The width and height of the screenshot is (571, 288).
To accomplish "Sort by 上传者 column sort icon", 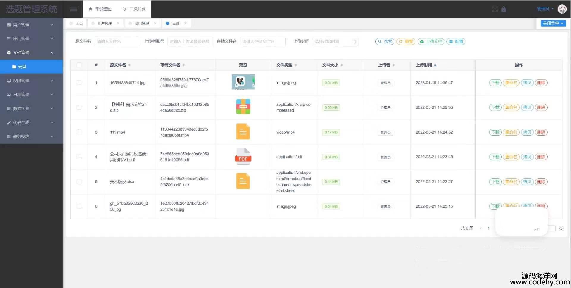I will pyautogui.click(x=393, y=65).
